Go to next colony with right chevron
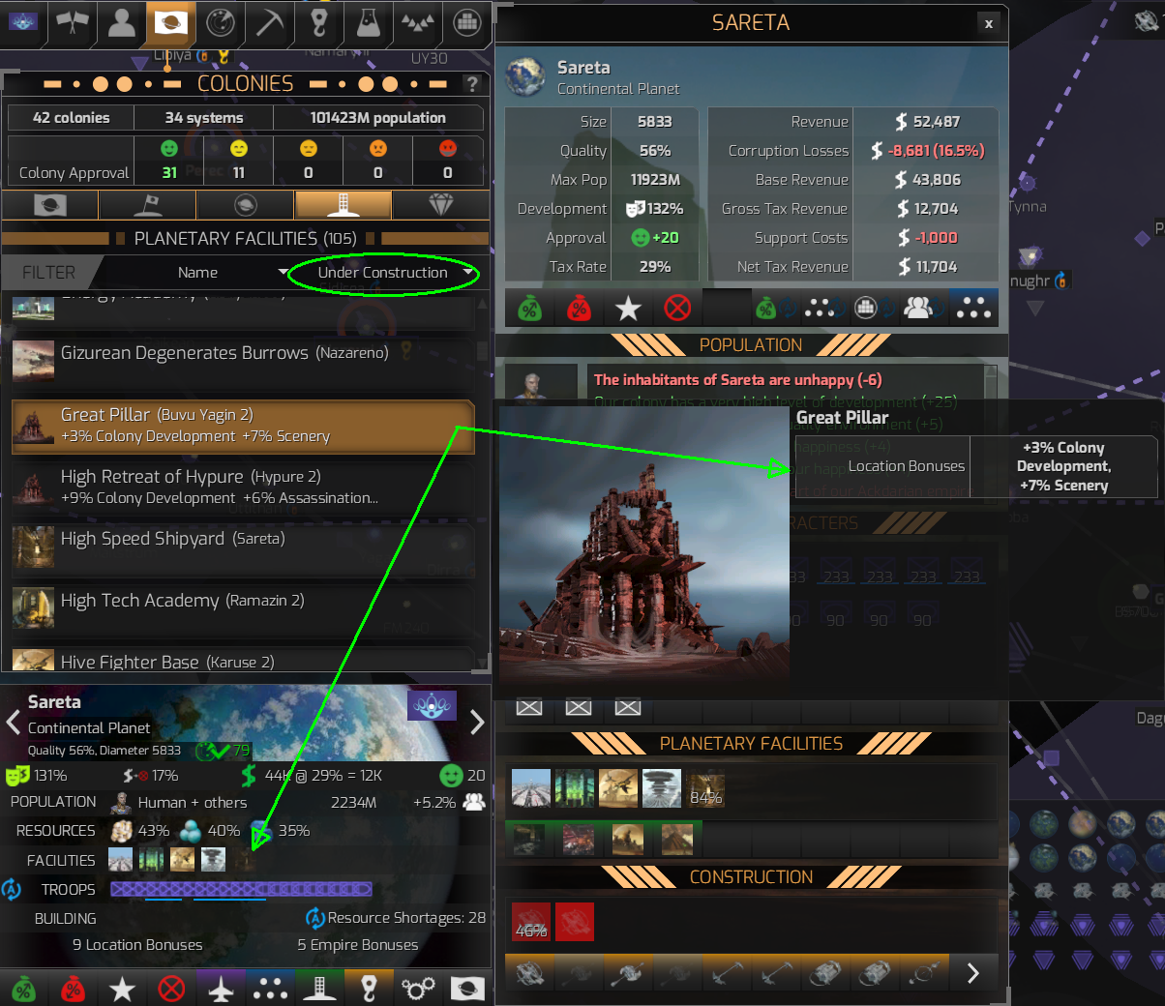The height and width of the screenshot is (1006, 1165). tap(477, 722)
